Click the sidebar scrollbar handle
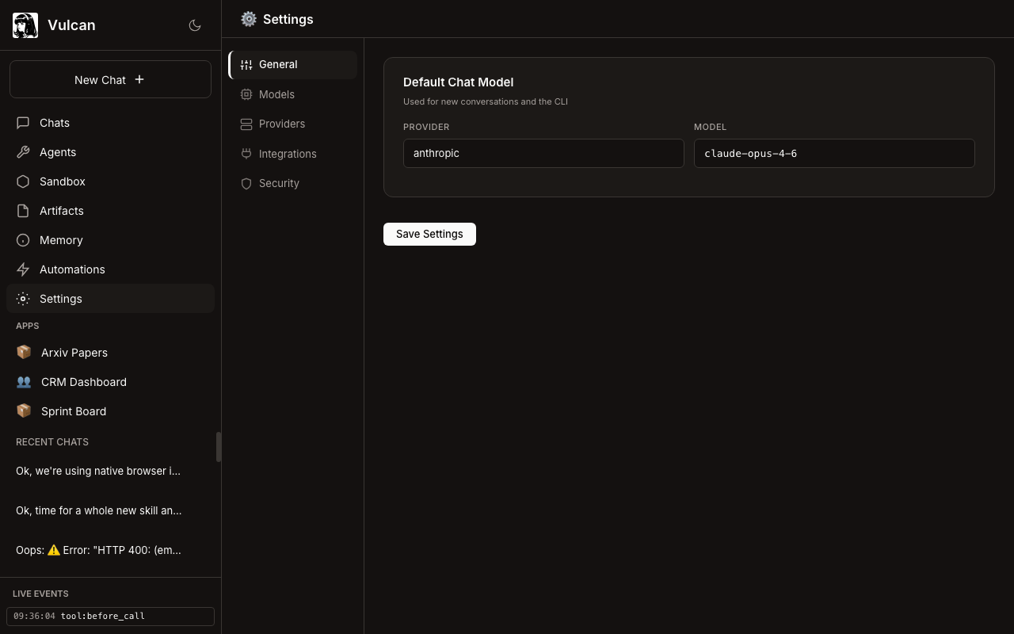Image resolution: width=1014 pixels, height=634 pixels. click(219, 447)
